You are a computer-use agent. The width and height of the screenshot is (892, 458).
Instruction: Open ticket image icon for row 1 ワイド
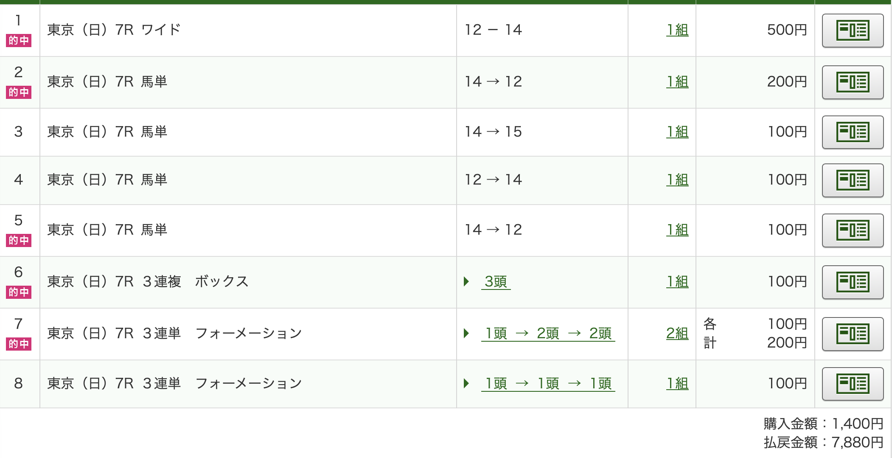(x=853, y=31)
